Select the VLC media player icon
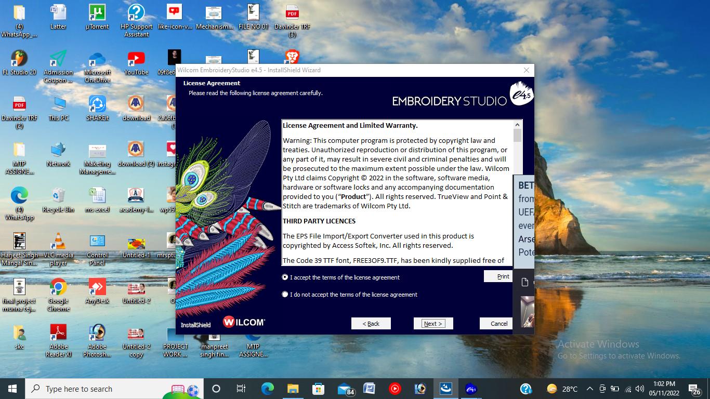The width and height of the screenshot is (710, 399). tap(58, 242)
